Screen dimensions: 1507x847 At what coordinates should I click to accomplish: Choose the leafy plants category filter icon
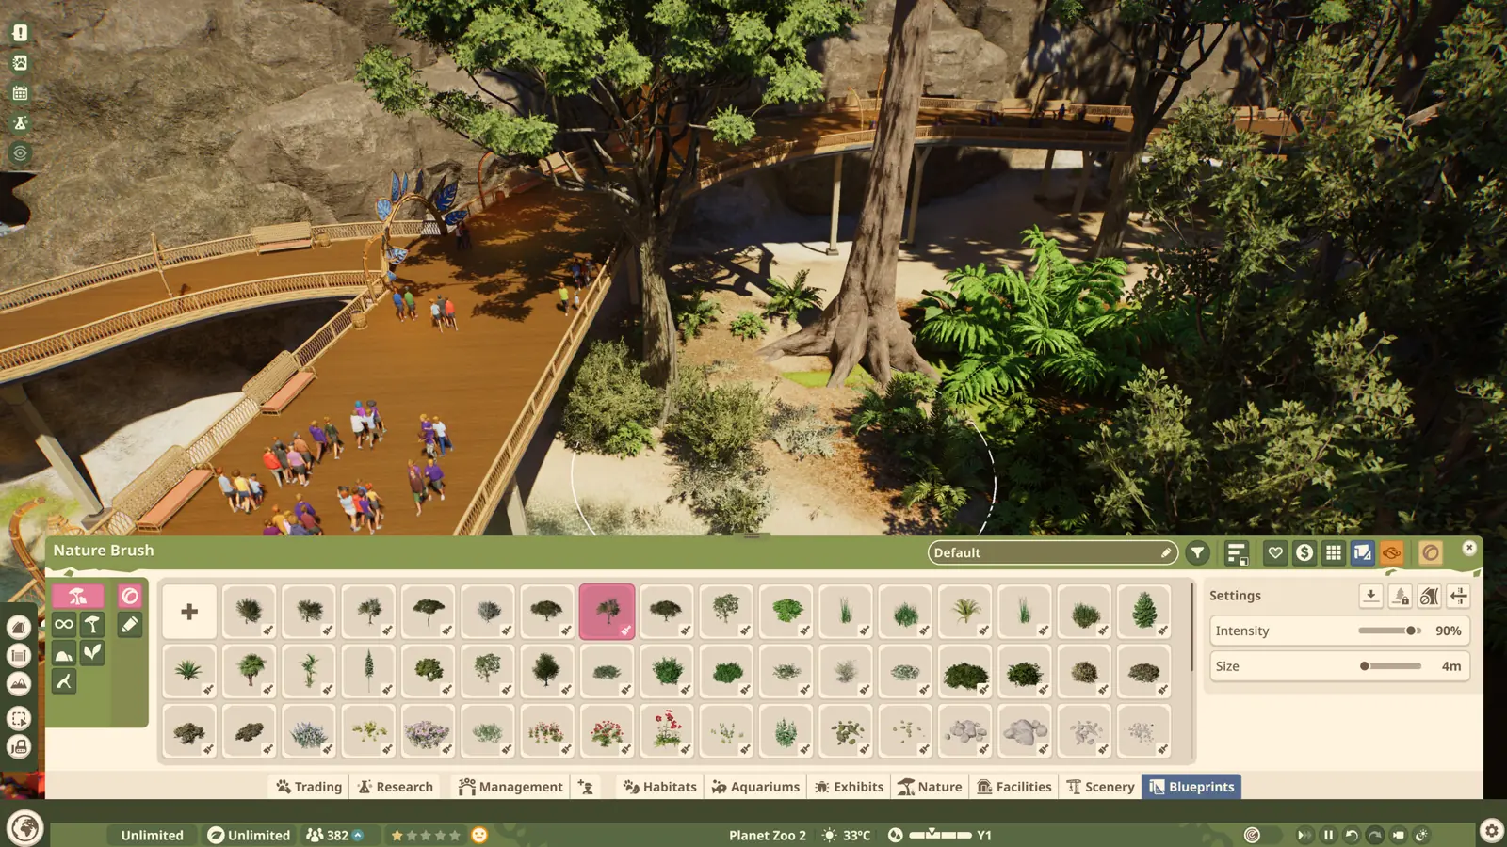coord(92,653)
